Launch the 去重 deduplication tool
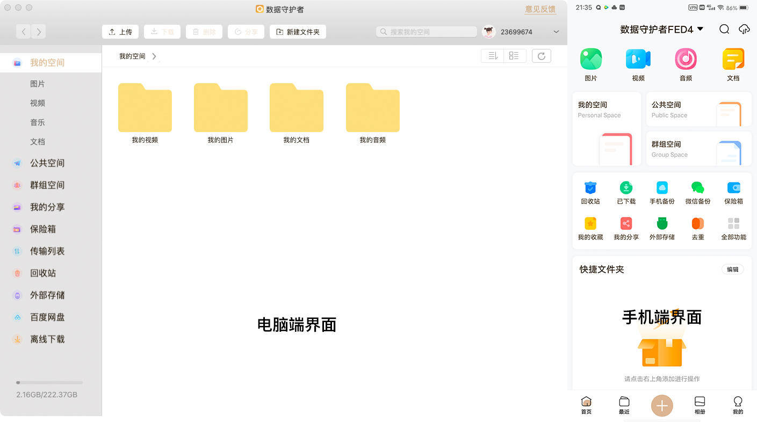757x422 pixels. pyautogui.click(x=697, y=227)
